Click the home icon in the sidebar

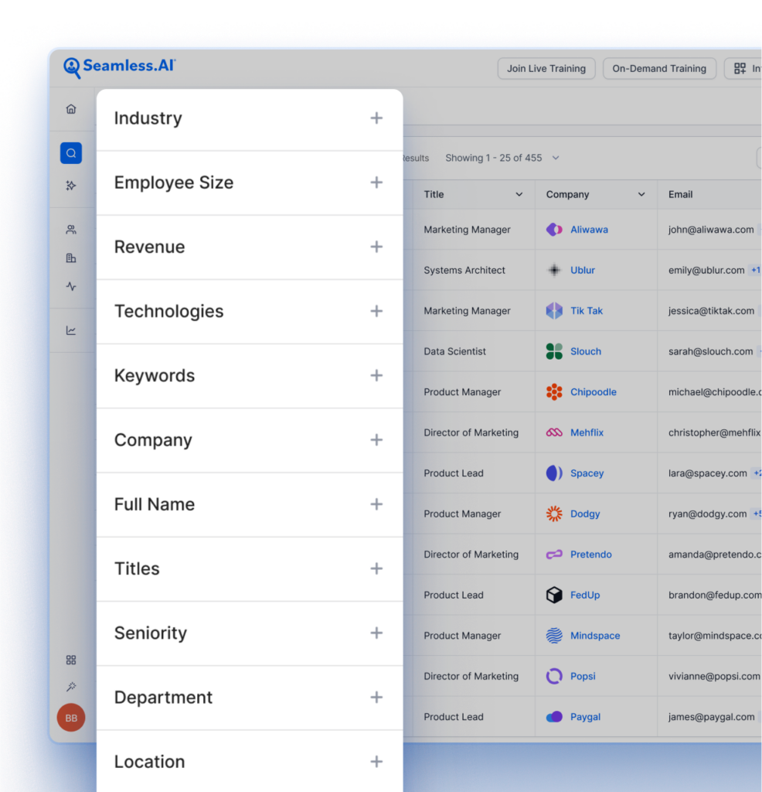71,109
